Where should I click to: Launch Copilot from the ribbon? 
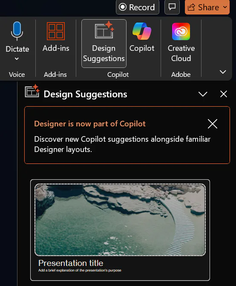(142, 38)
